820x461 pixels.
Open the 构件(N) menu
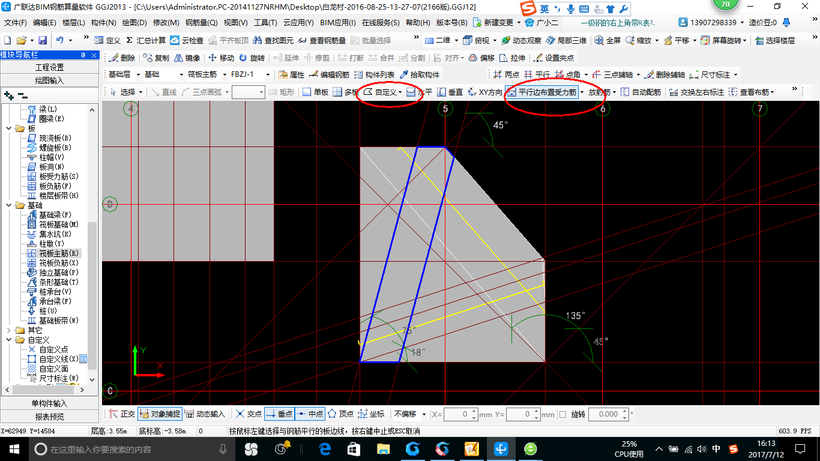103,23
